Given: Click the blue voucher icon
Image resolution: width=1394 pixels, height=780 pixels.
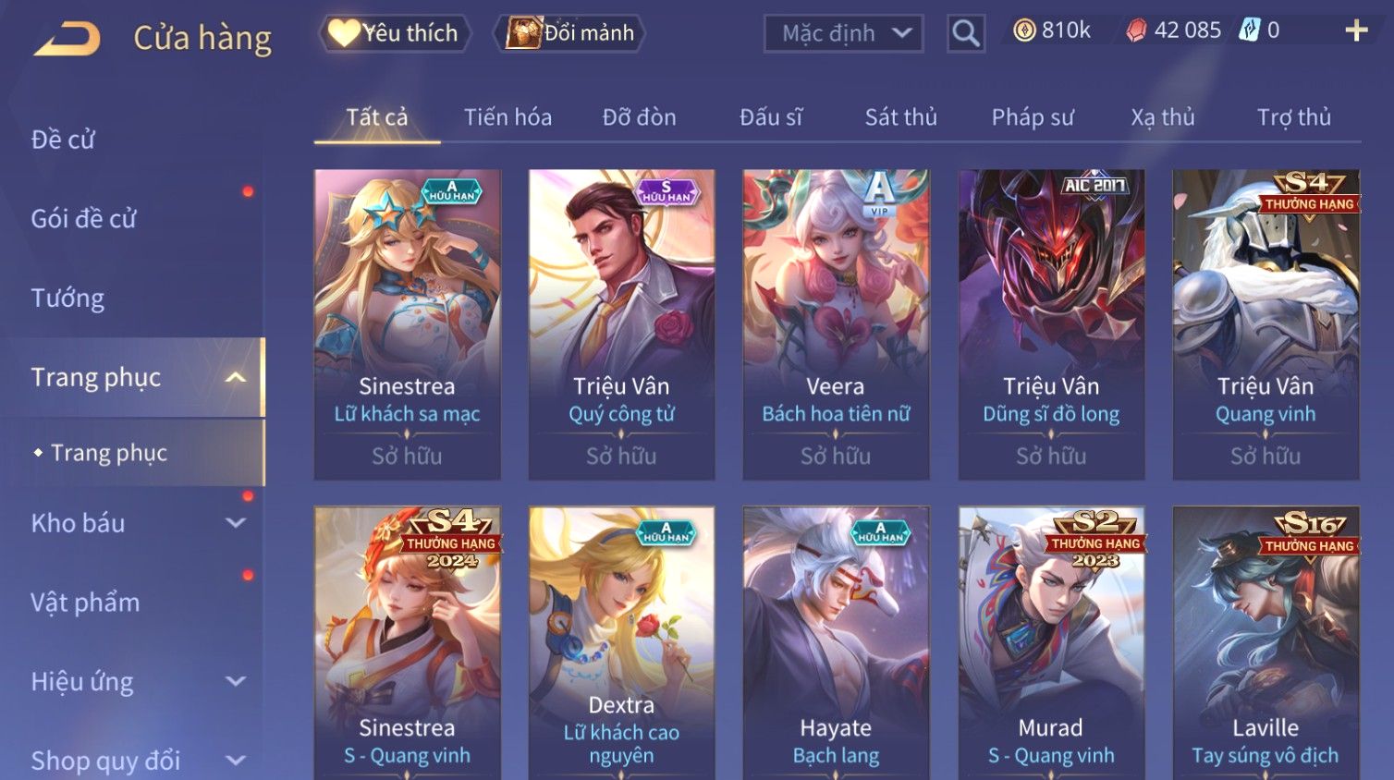Looking at the screenshot, I should click(x=1250, y=30).
